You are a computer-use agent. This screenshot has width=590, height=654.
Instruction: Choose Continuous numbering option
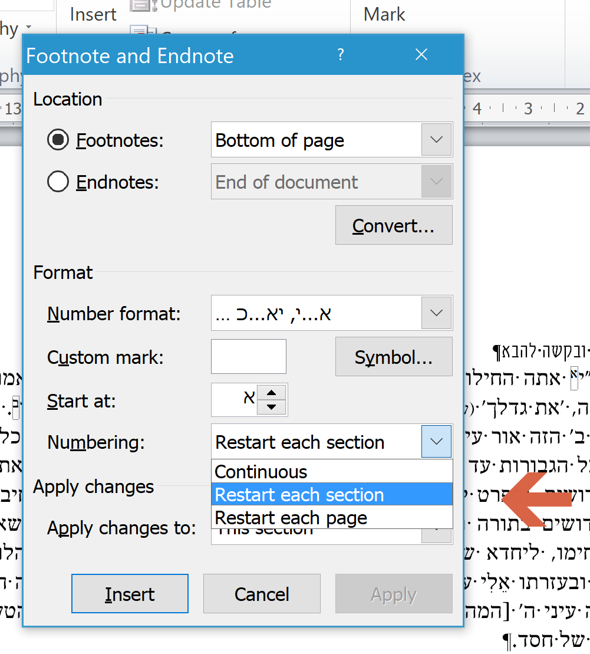[x=261, y=472]
